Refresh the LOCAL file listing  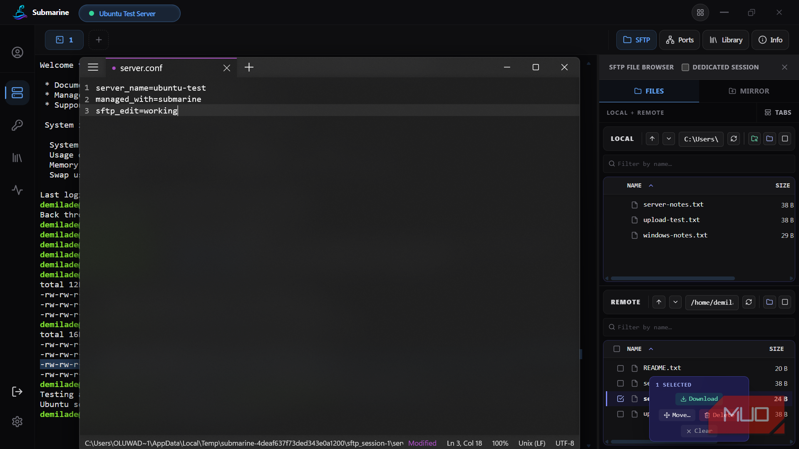pyautogui.click(x=734, y=139)
